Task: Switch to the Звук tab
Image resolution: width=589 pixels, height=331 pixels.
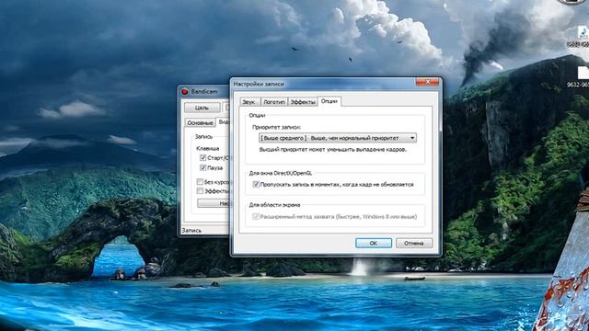Action: (249, 102)
